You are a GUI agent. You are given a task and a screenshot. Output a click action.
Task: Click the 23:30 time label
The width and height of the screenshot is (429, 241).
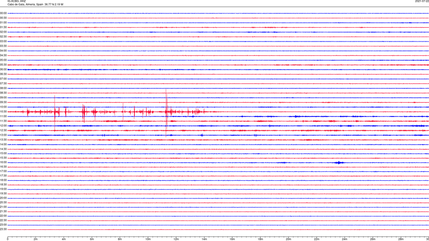coord(3,229)
